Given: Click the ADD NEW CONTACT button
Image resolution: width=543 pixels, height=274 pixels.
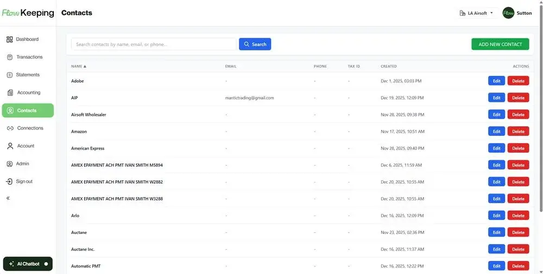Looking at the screenshot, I should (x=500, y=44).
